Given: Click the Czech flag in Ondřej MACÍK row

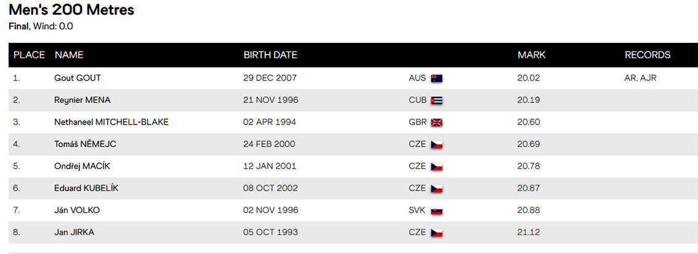Looking at the screenshot, I should [436, 167].
